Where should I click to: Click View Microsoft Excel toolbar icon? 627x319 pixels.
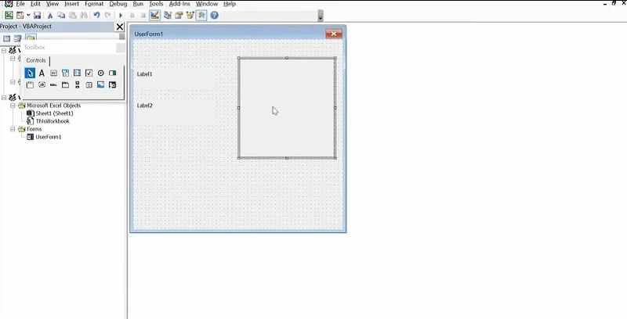click(x=9, y=15)
